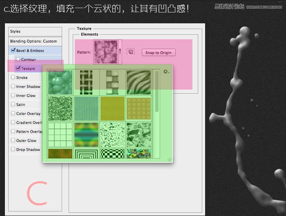
Task: Select the Inner Shadow style label
Action: tap(28, 87)
